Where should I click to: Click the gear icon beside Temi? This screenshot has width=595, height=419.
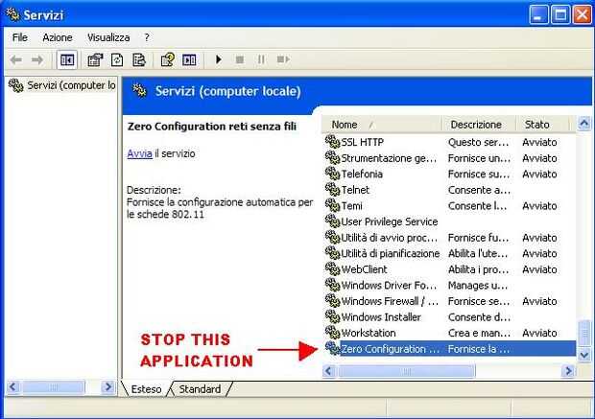[332, 205]
